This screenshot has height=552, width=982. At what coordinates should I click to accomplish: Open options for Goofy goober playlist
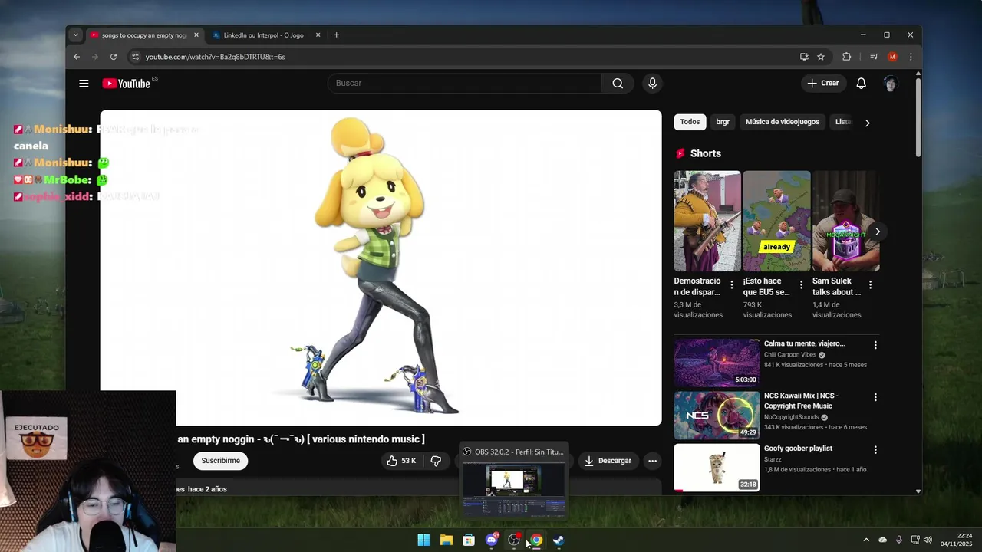point(875,450)
